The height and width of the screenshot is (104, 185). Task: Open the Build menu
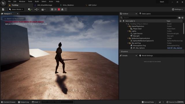point(37,1)
